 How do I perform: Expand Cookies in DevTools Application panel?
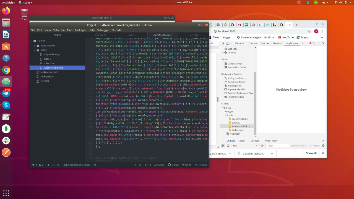coord(223,53)
